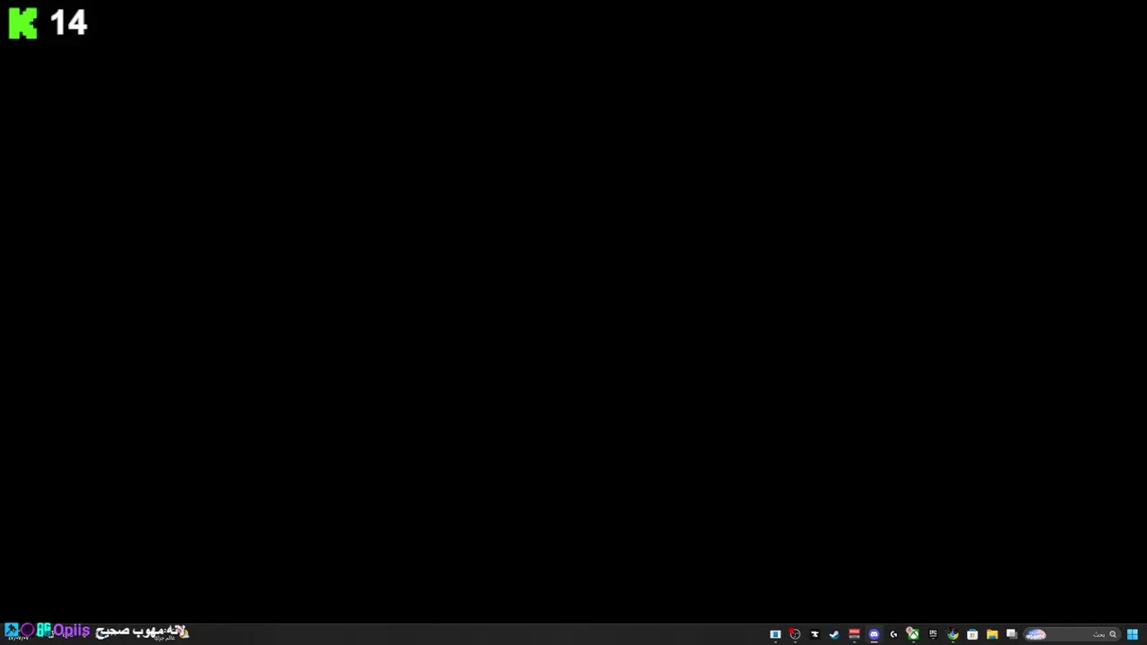Open Epic Games Launcher icon
Image resolution: width=1147 pixels, height=645 pixels.
pyautogui.click(x=933, y=634)
